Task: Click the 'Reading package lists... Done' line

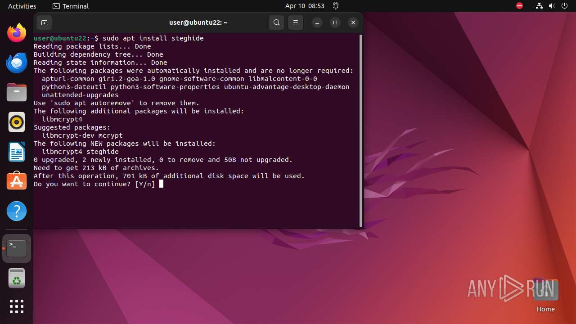Action: pyautogui.click(x=92, y=46)
